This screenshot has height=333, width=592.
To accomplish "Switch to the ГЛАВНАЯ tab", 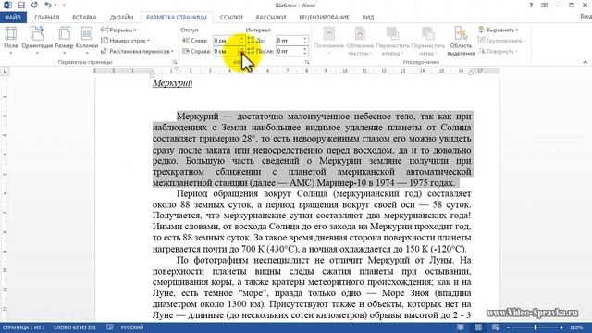I will [47, 18].
